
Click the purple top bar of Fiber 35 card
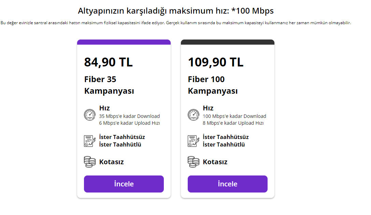click(124, 42)
